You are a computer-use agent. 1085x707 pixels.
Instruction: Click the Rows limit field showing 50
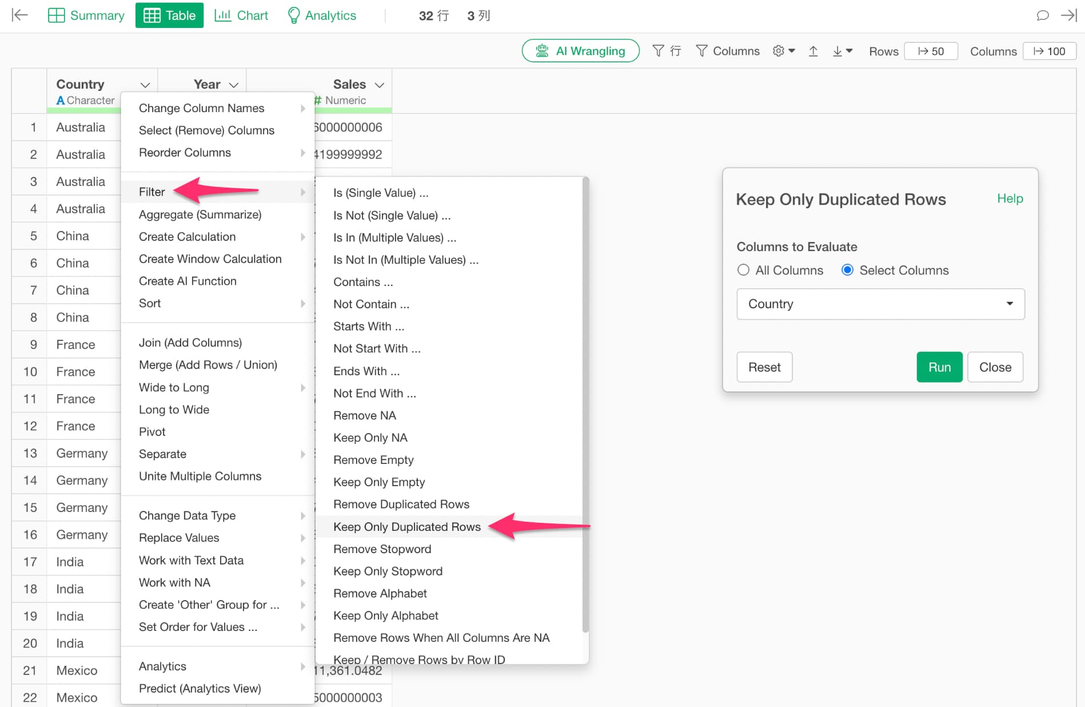pos(931,51)
